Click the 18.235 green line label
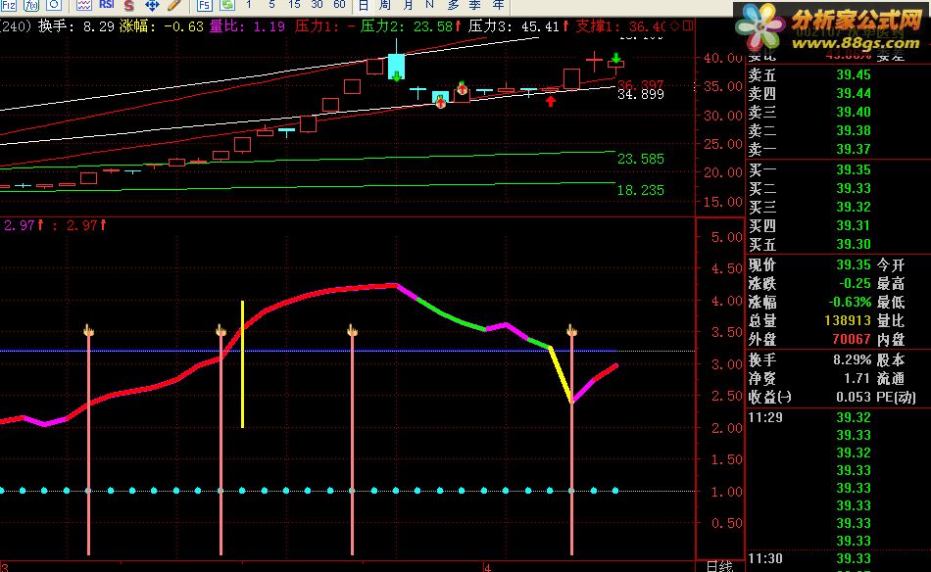Viewport: 931px width, 572px height. click(641, 190)
